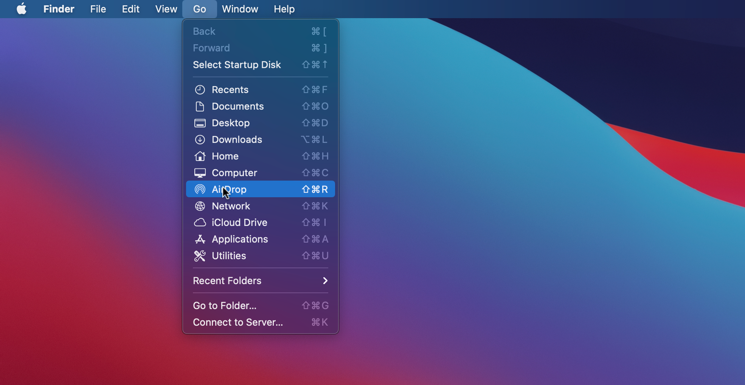Choose Downloads from Go menu
Screen dimensions: 745x385
tap(261, 139)
